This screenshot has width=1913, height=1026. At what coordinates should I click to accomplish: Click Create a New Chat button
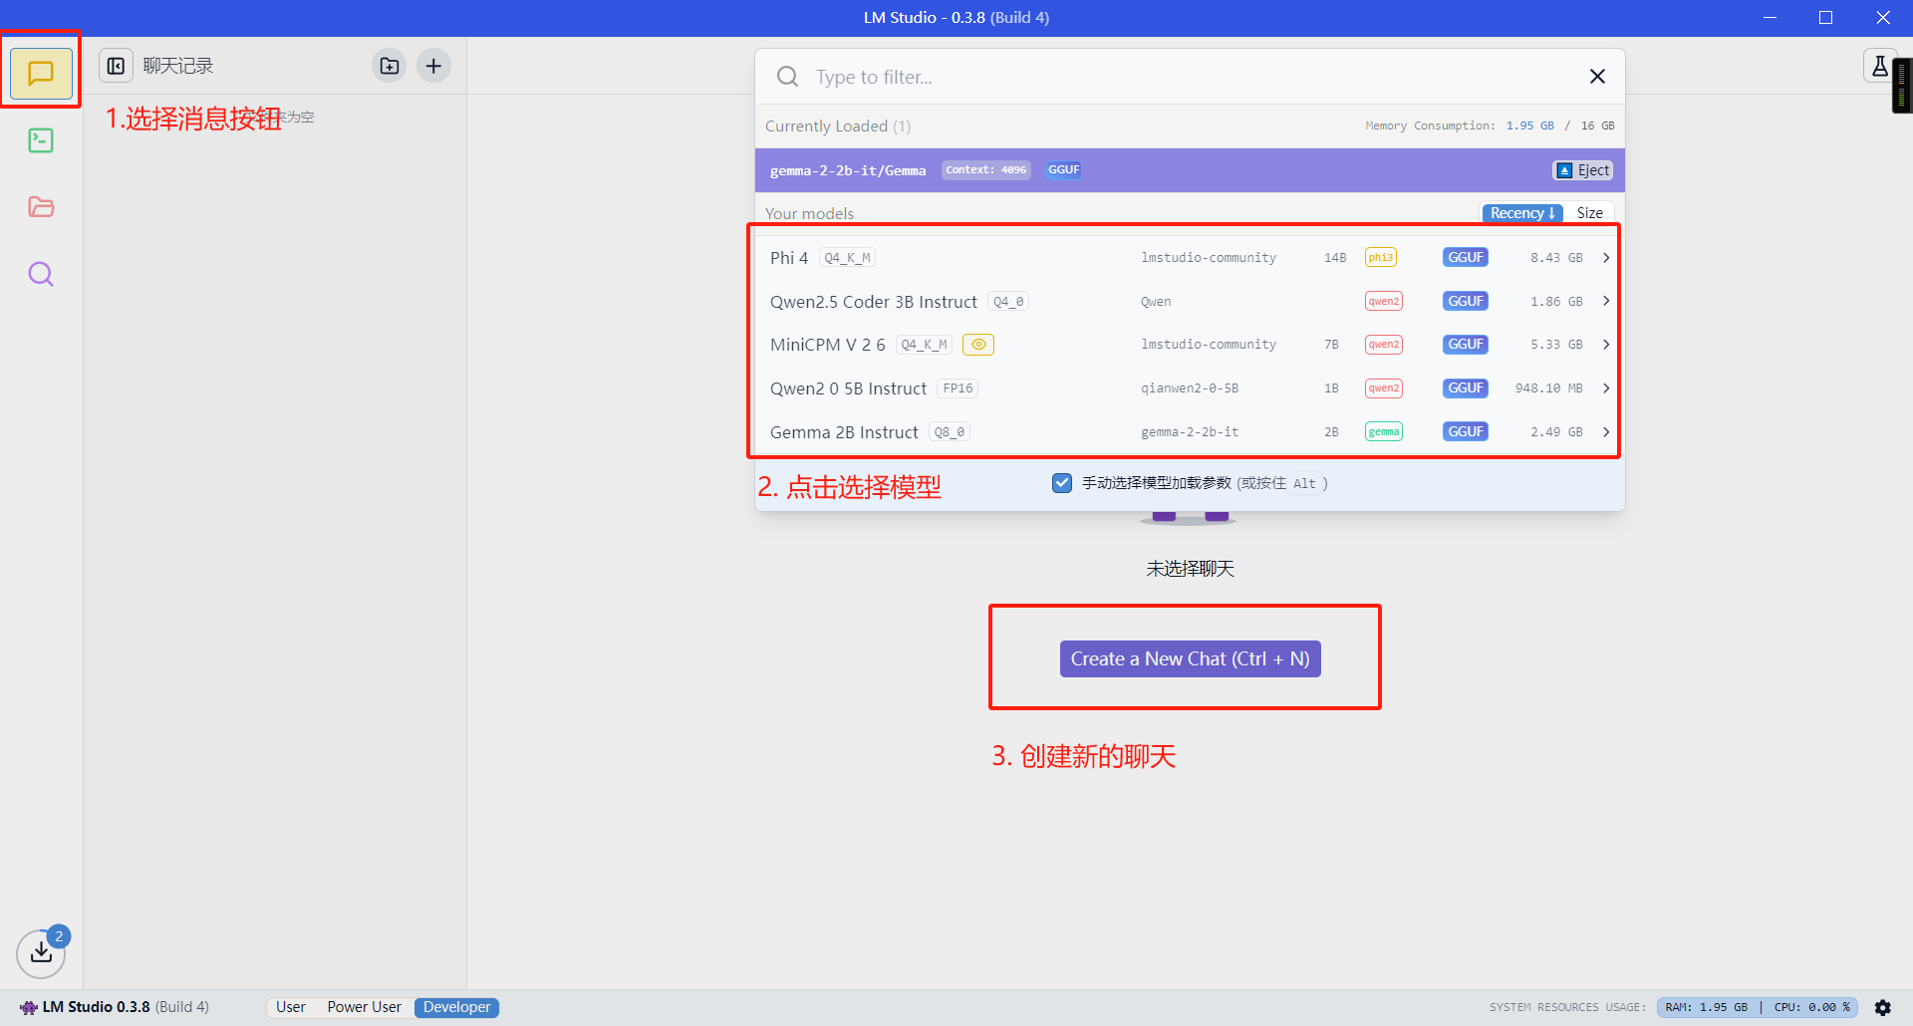[1190, 658]
